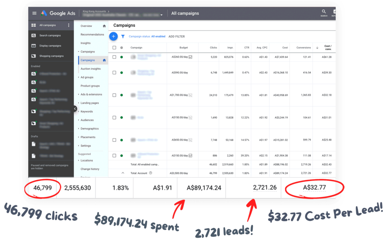
Task: Tick the select-all checkbox in table header
Action: (x=114, y=48)
